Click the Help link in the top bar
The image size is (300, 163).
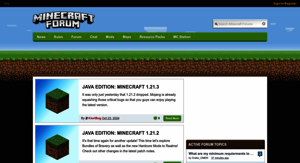click(x=7, y=3)
